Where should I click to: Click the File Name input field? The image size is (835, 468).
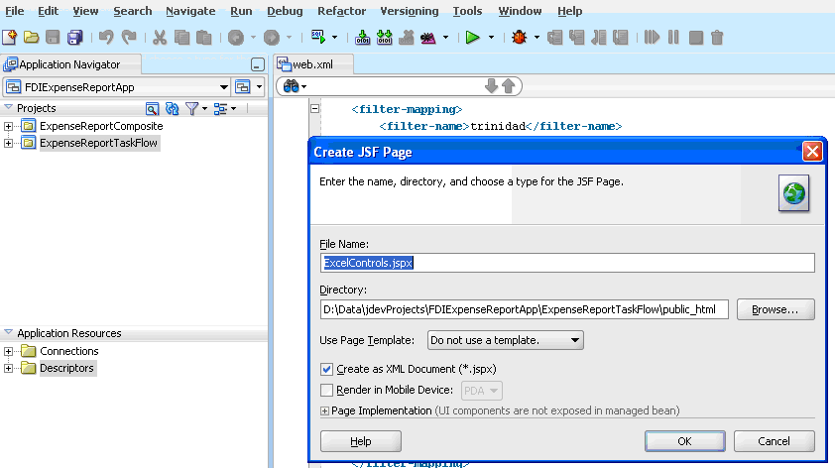coord(567,263)
